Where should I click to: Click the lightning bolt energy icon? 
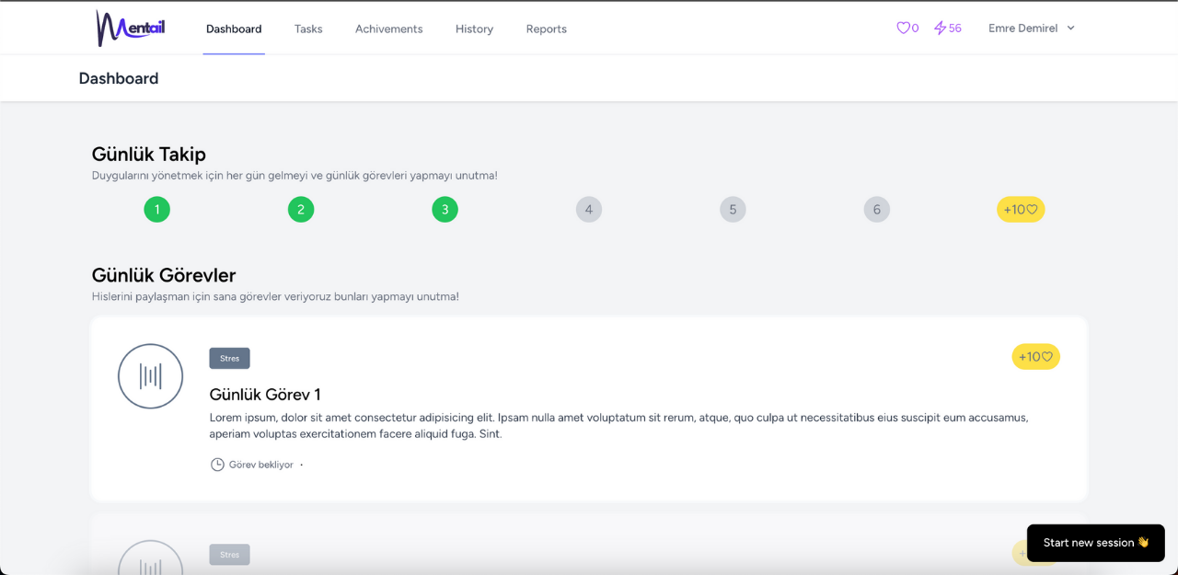(940, 29)
